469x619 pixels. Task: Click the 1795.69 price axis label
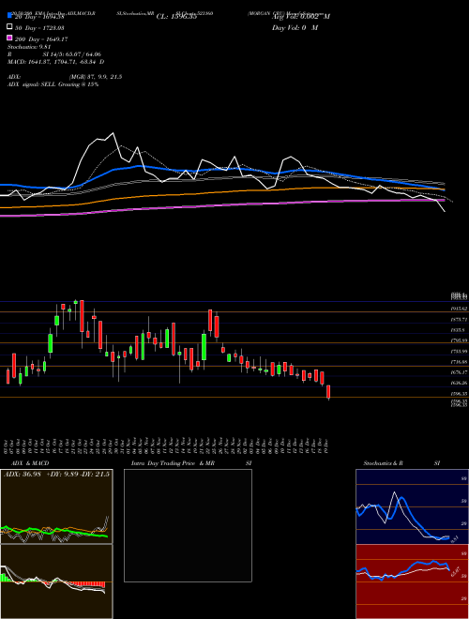point(459,340)
